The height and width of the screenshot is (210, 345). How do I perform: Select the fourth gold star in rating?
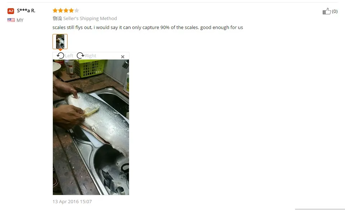71,10
